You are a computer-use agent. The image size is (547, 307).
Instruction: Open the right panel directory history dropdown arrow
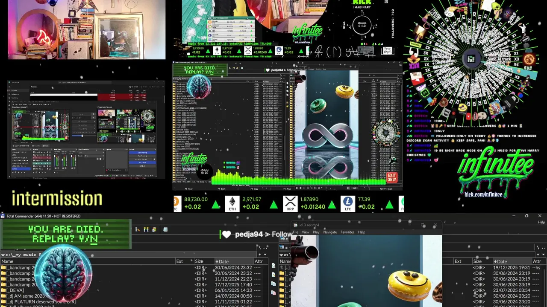(544, 255)
